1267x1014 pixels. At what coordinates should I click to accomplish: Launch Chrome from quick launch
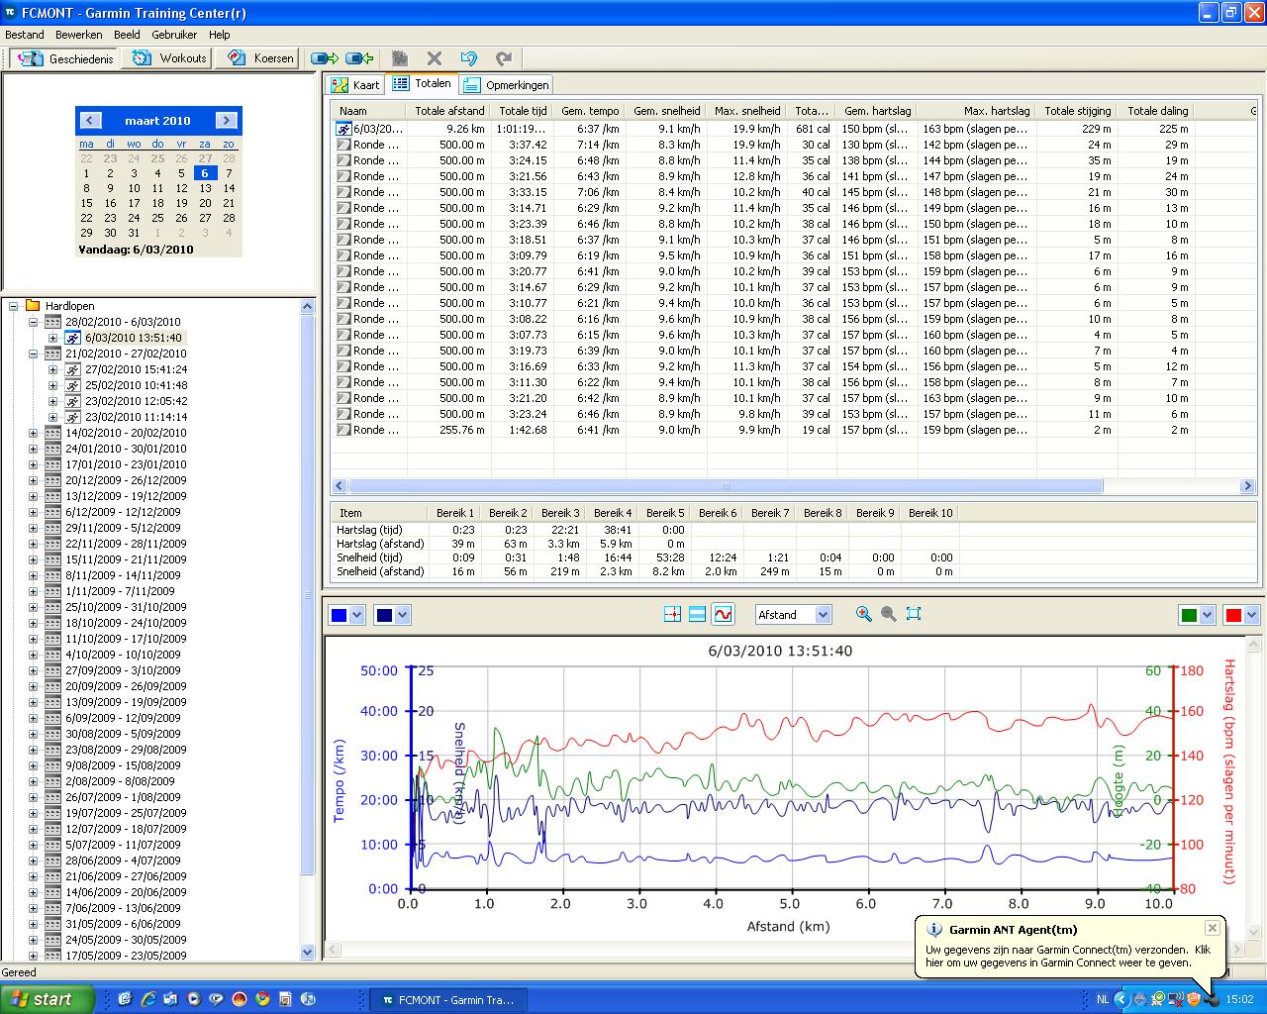(262, 999)
